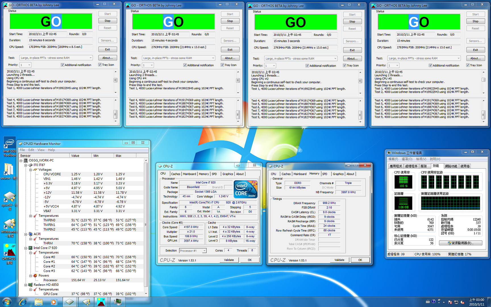Click the keyboard input tray icon

coord(428,302)
